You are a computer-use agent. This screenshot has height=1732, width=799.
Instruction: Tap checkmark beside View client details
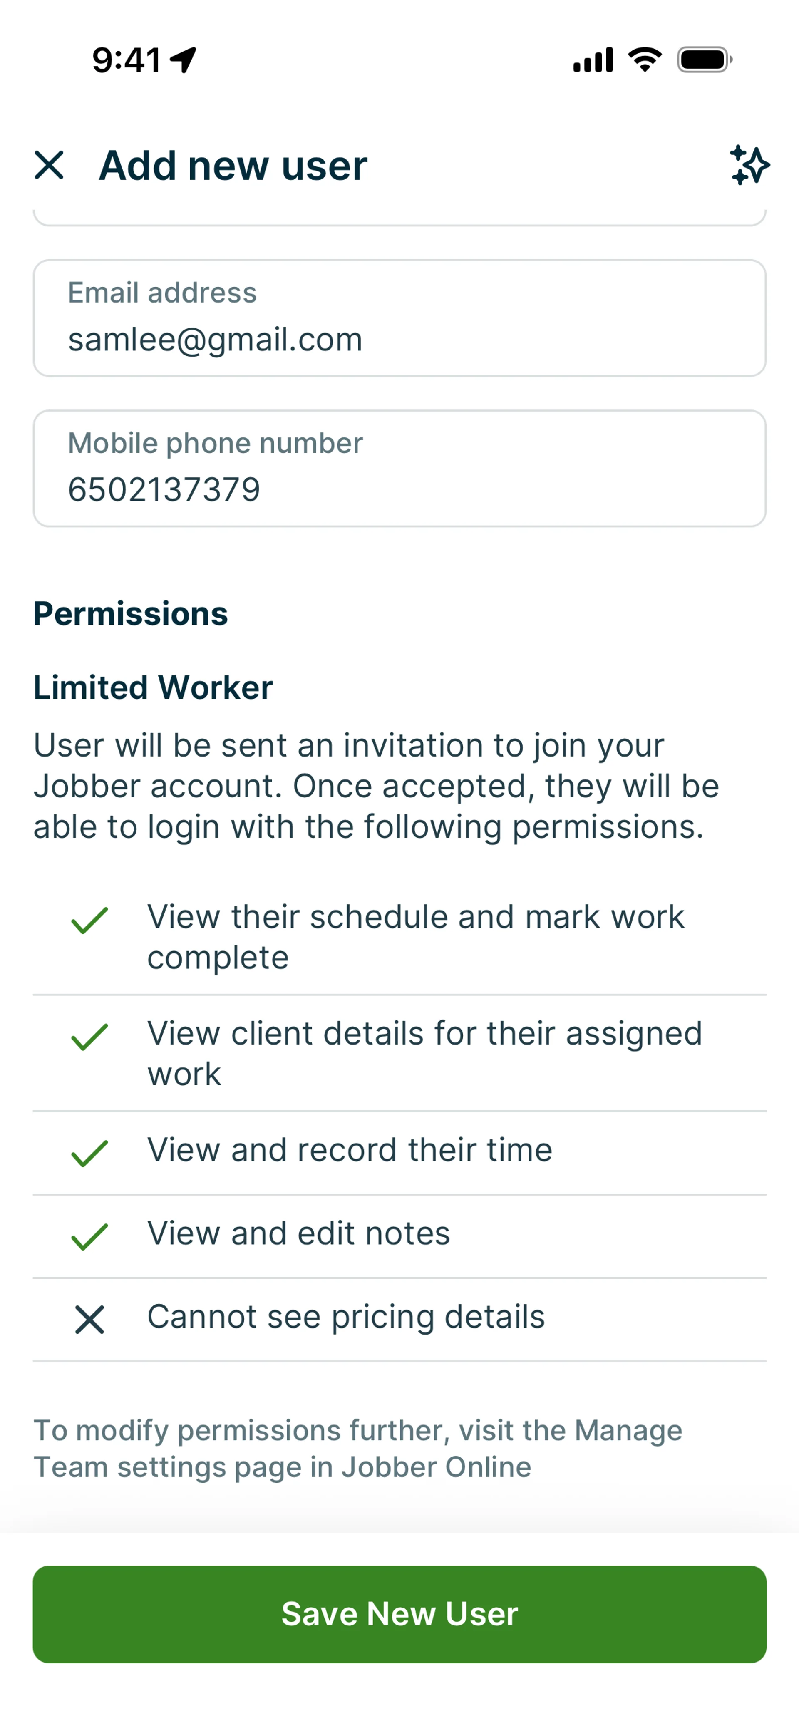[x=89, y=1037]
